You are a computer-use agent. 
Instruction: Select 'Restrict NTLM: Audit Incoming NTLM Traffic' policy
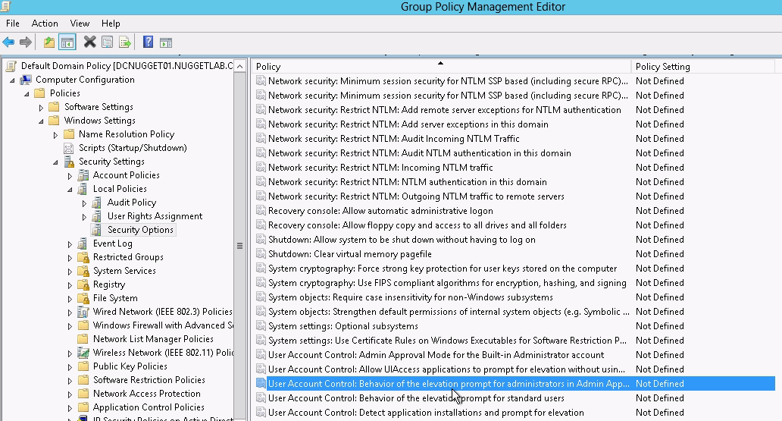[394, 138]
